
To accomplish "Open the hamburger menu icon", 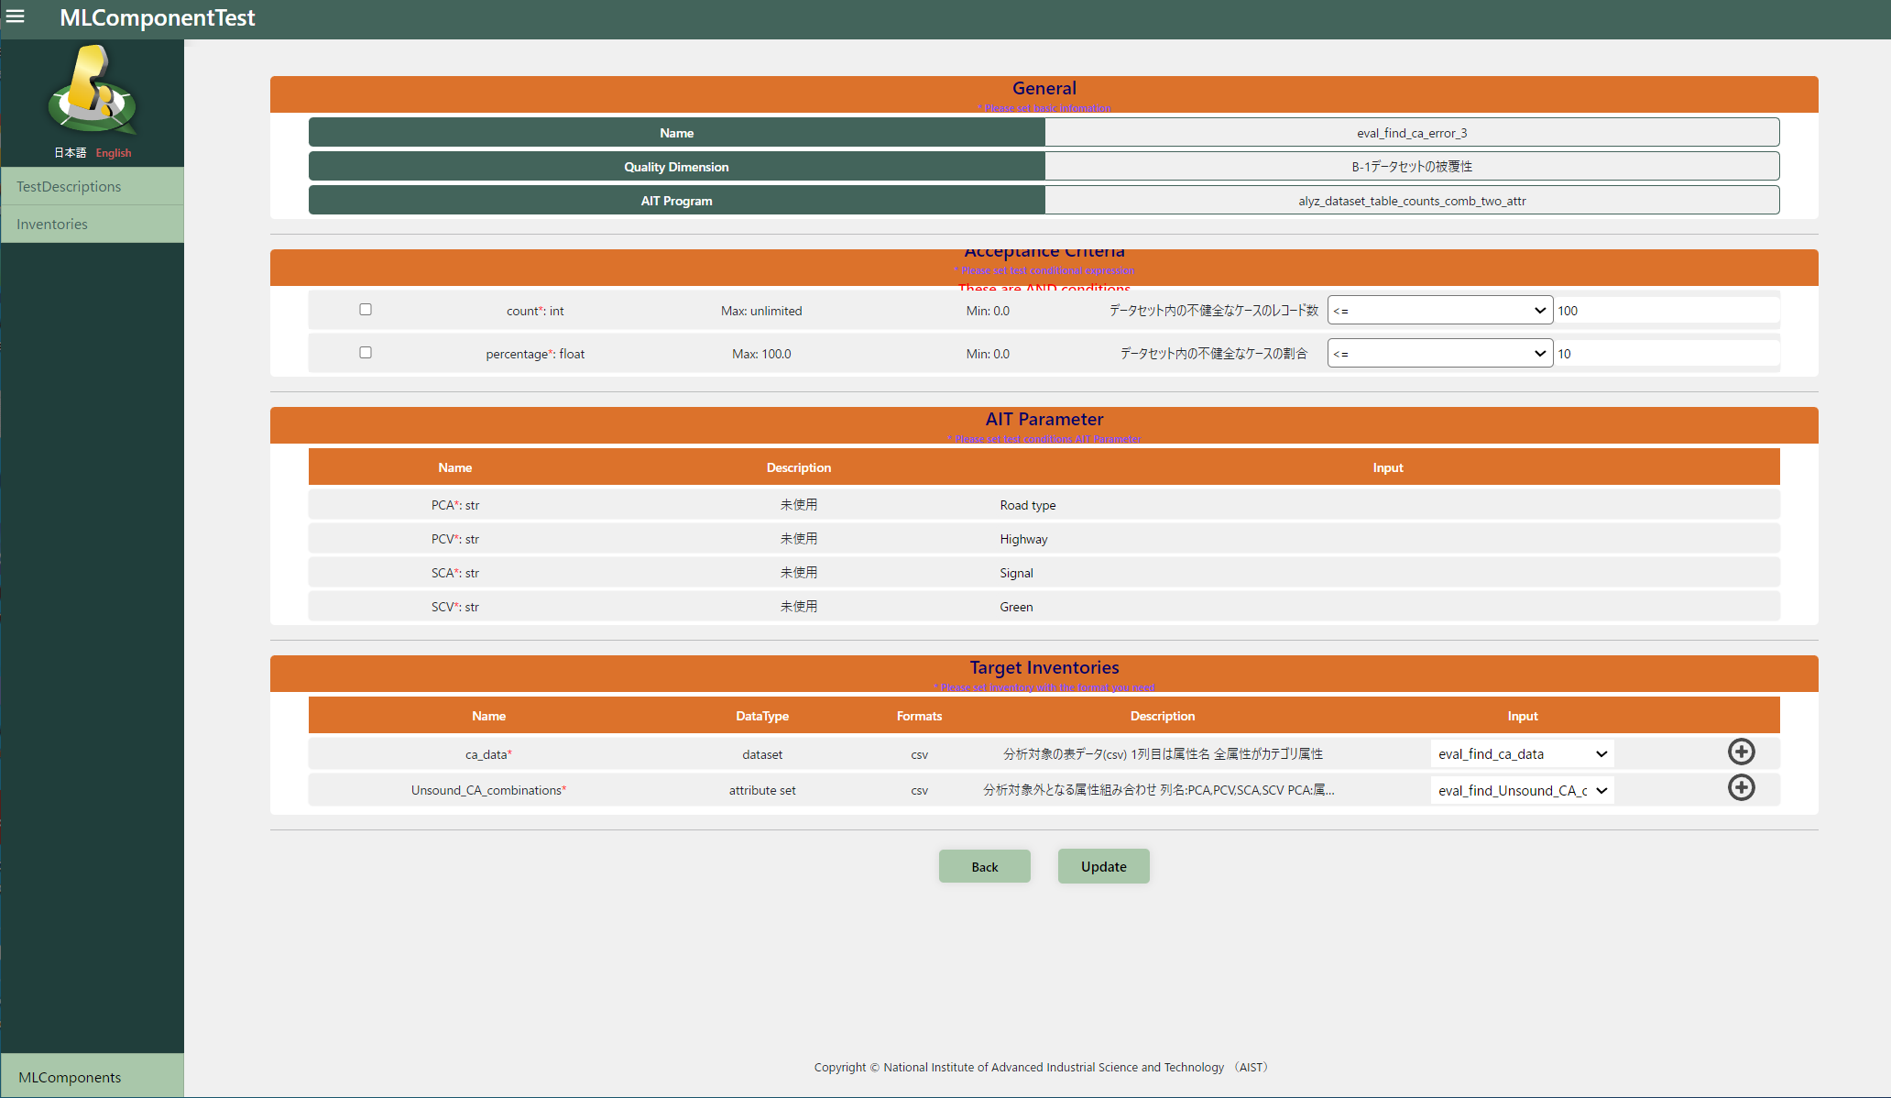I will click(16, 16).
